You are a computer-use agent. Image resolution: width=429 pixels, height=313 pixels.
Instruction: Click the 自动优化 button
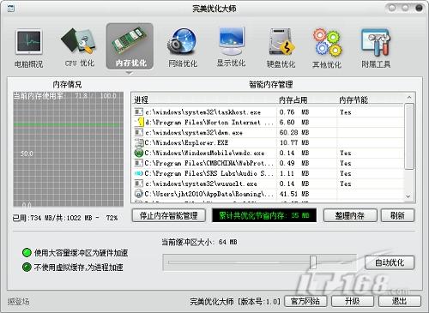pyautogui.click(x=390, y=262)
